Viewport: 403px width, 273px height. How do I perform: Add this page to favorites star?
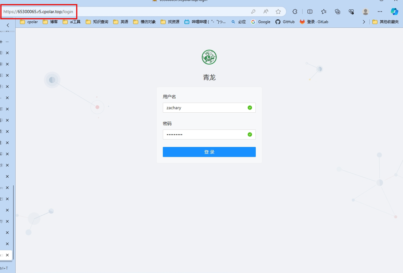click(278, 12)
